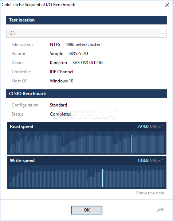Click the Read speed label

pyautogui.click(x=21, y=127)
